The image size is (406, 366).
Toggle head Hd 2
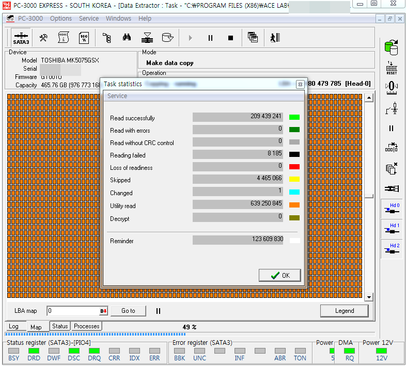coord(392,249)
